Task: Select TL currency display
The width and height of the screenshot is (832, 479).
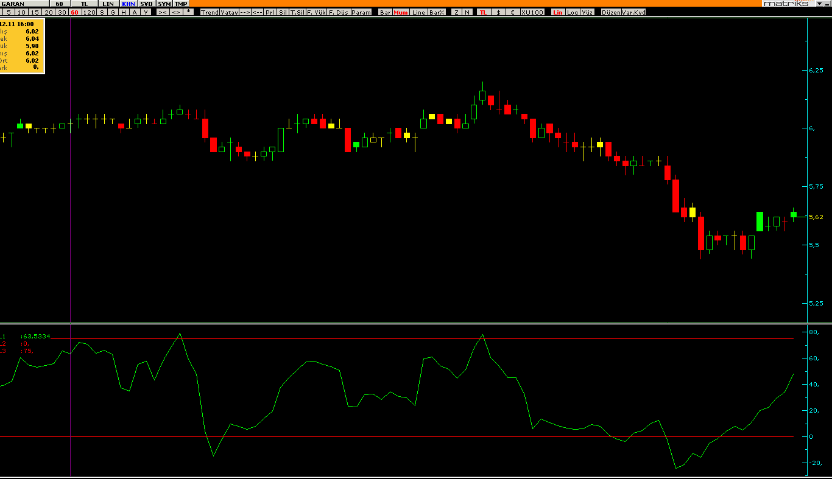Action: (x=483, y=12)
